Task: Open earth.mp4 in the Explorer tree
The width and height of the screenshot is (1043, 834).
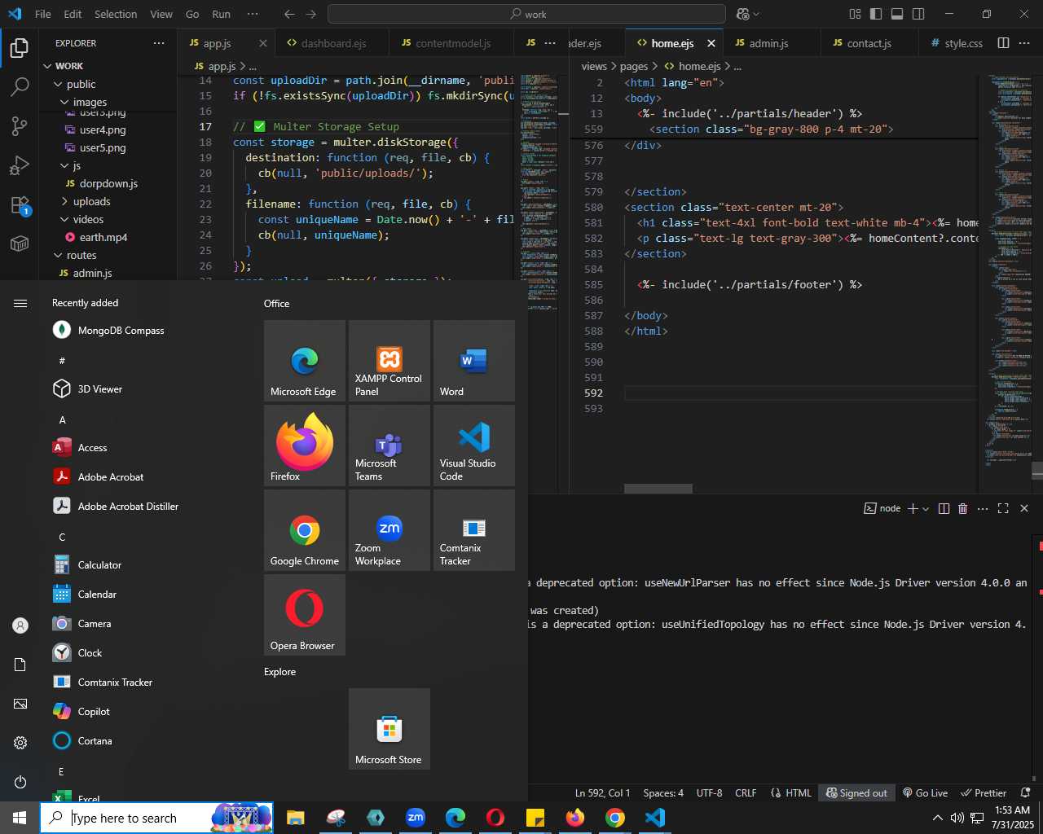Action: pyautogui.click(x=103, y=237)
